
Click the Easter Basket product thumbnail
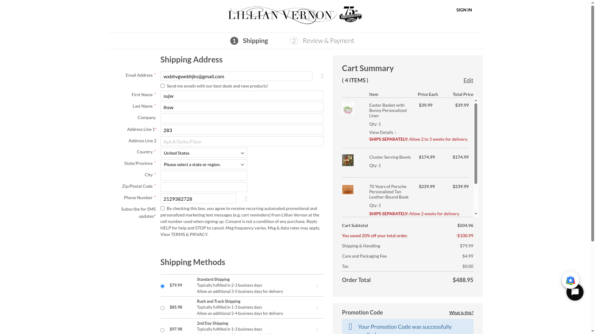(x=347, y=108)
